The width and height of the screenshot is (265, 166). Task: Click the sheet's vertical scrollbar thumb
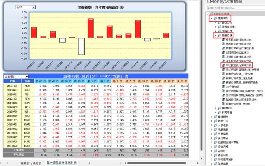(201, 75)
